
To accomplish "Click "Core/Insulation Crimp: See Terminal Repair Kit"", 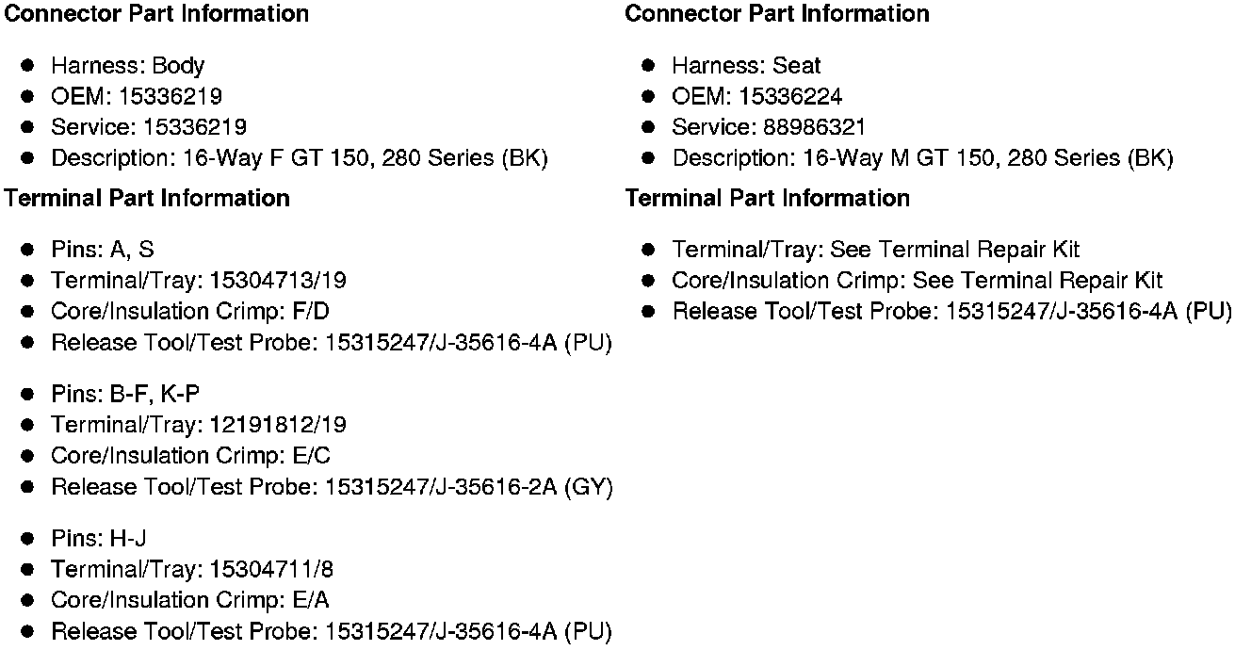I will click(917, 281).
